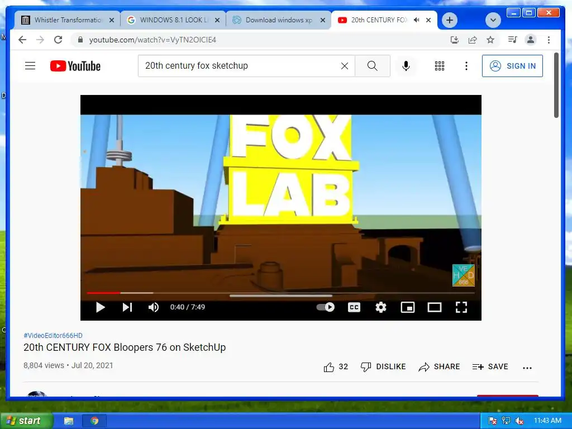
Task: Go to YouTube home via logo
Action: point(75,66)
